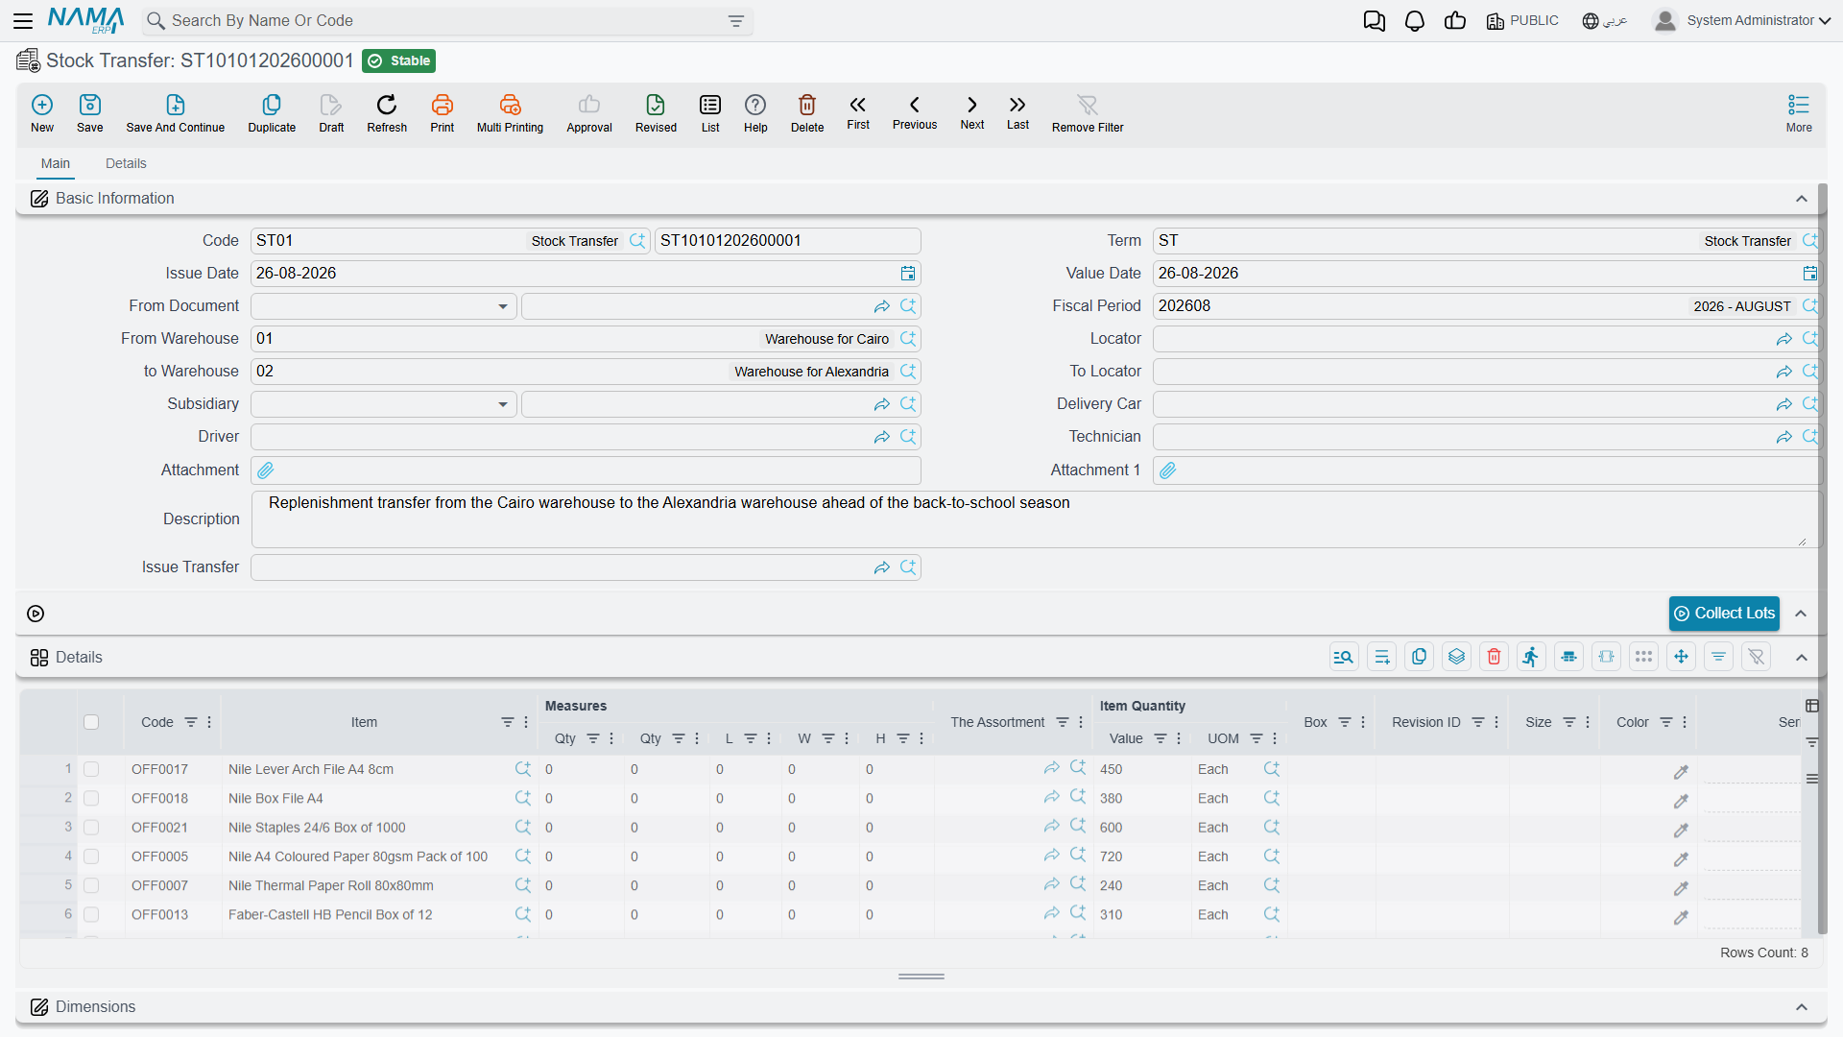Click the thumbs-up icon in header
The image size is (1843, 1037).
1455,21
